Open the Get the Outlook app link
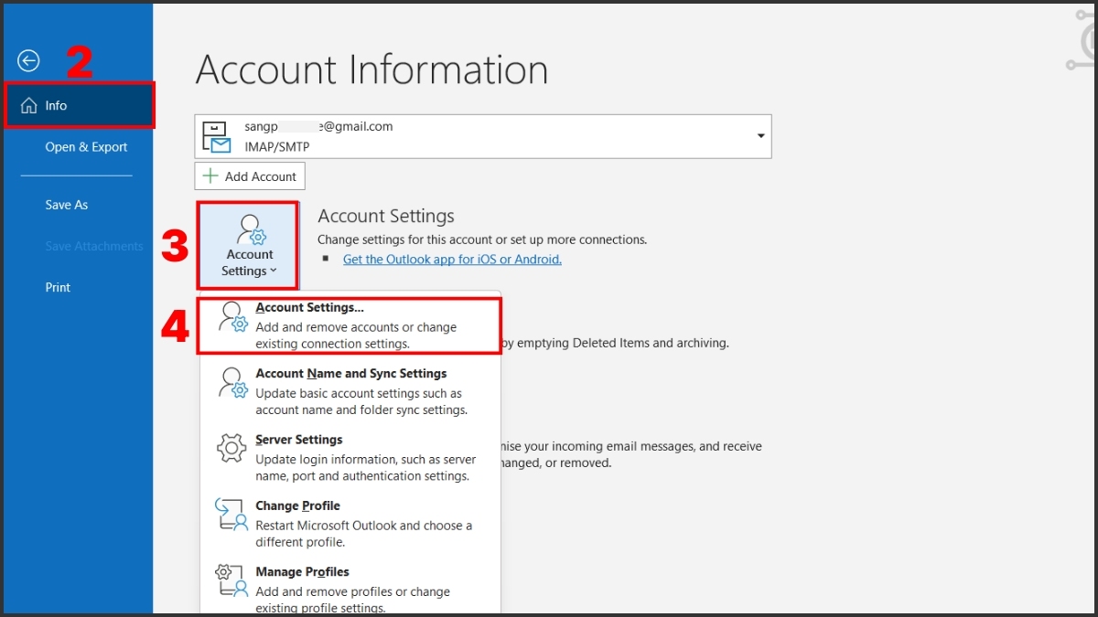Screen dimensions: 1098x617 (452, 260)
